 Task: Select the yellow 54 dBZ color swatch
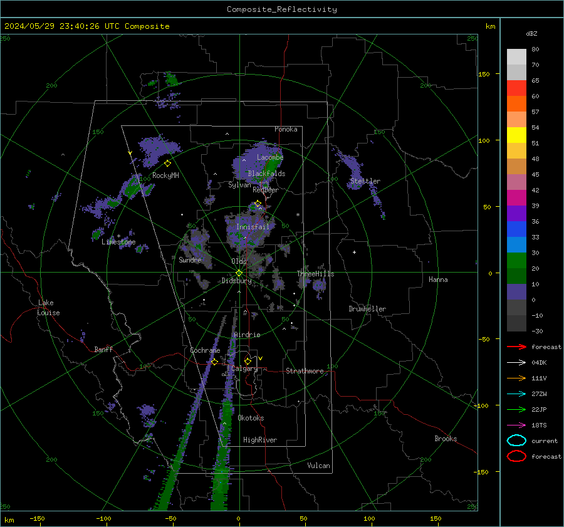coord(516,135)
